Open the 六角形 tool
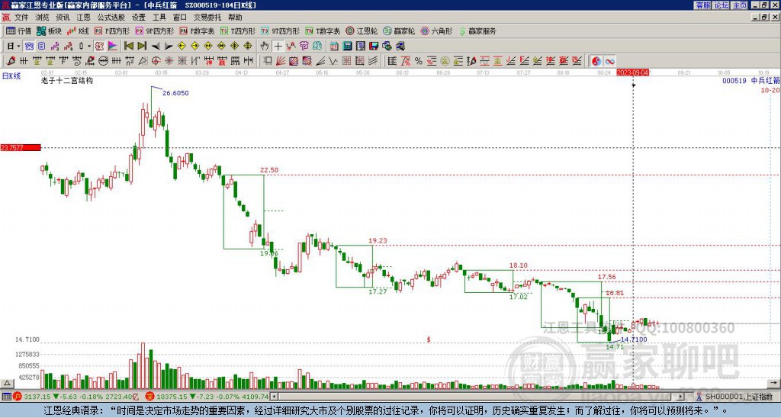 click(437, 31)
